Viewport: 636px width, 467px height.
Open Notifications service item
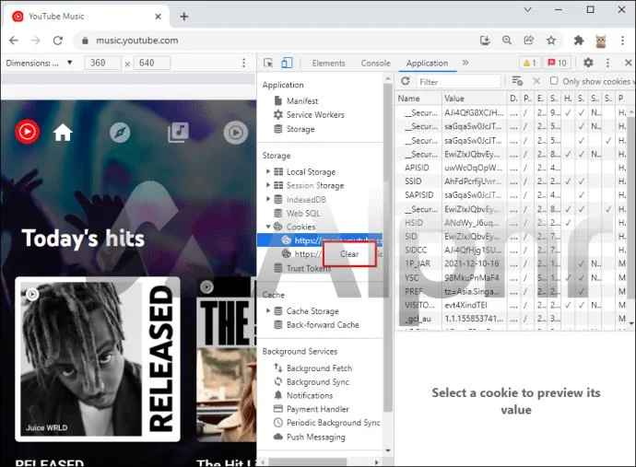coord(310,395)
